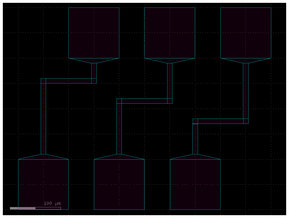Click the taper above the bottom-left pad

click(43, 157)
